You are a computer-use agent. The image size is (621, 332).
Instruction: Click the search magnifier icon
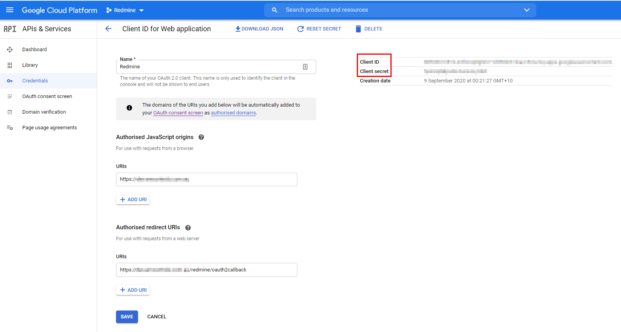[x=275, y=10]
